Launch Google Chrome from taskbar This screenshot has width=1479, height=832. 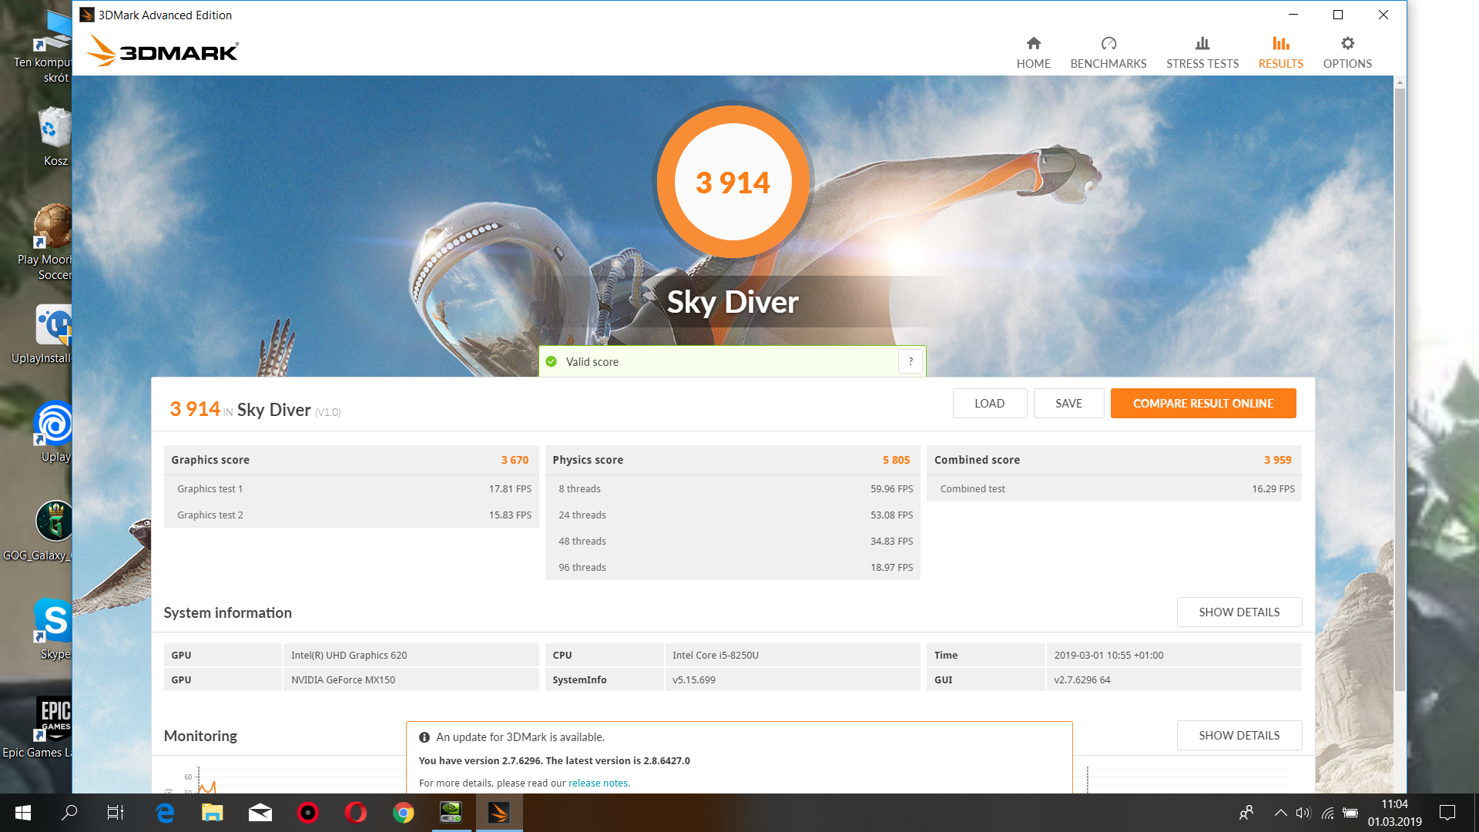pyautogui.click(x=404, y=813)
